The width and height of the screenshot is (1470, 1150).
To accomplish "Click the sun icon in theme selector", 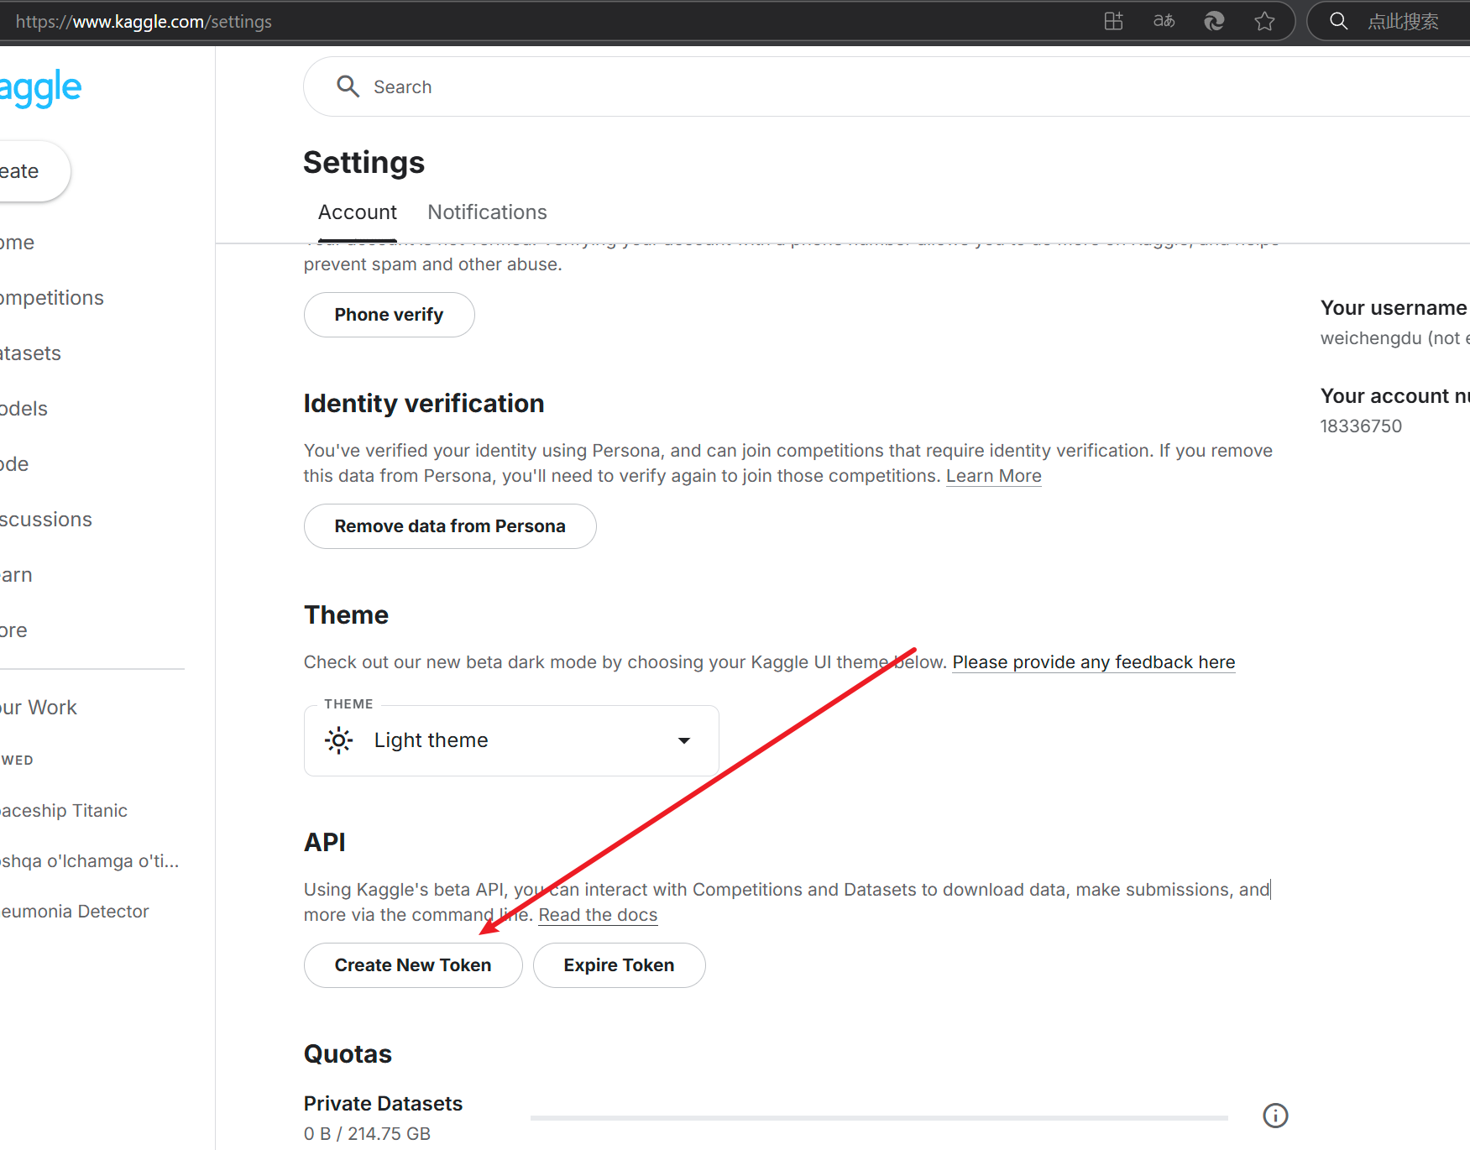I will pos(339,740).
